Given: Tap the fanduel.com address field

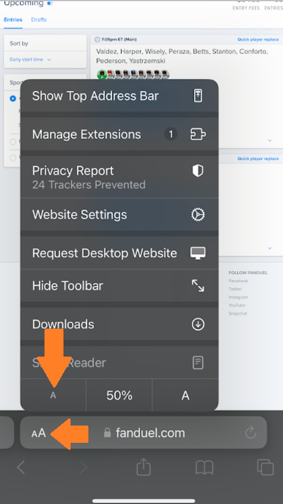Looking at the screenshot, I should coord(144,433).
